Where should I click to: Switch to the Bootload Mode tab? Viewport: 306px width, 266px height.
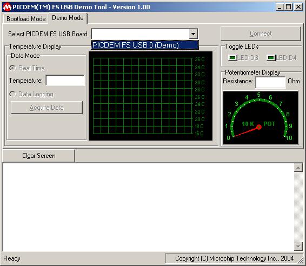click(26, 19)
